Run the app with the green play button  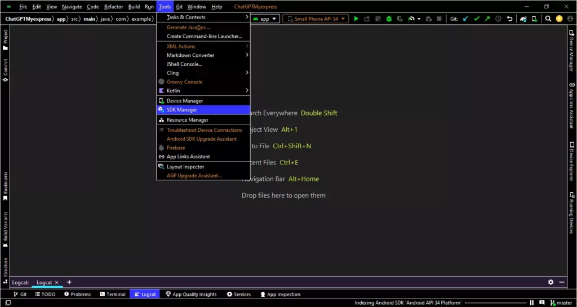pyautogui.click(x=356, y=19)
